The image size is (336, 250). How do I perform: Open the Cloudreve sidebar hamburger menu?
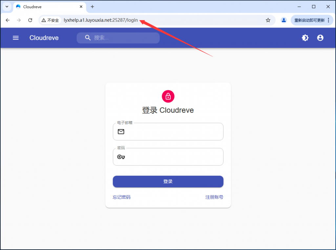point(15,37)
